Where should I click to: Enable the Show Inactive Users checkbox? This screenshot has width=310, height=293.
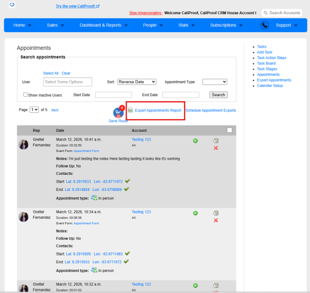tap(25, 95)
